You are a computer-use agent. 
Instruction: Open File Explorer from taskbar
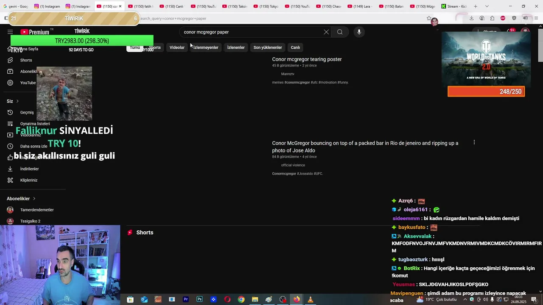pos(255,299)
